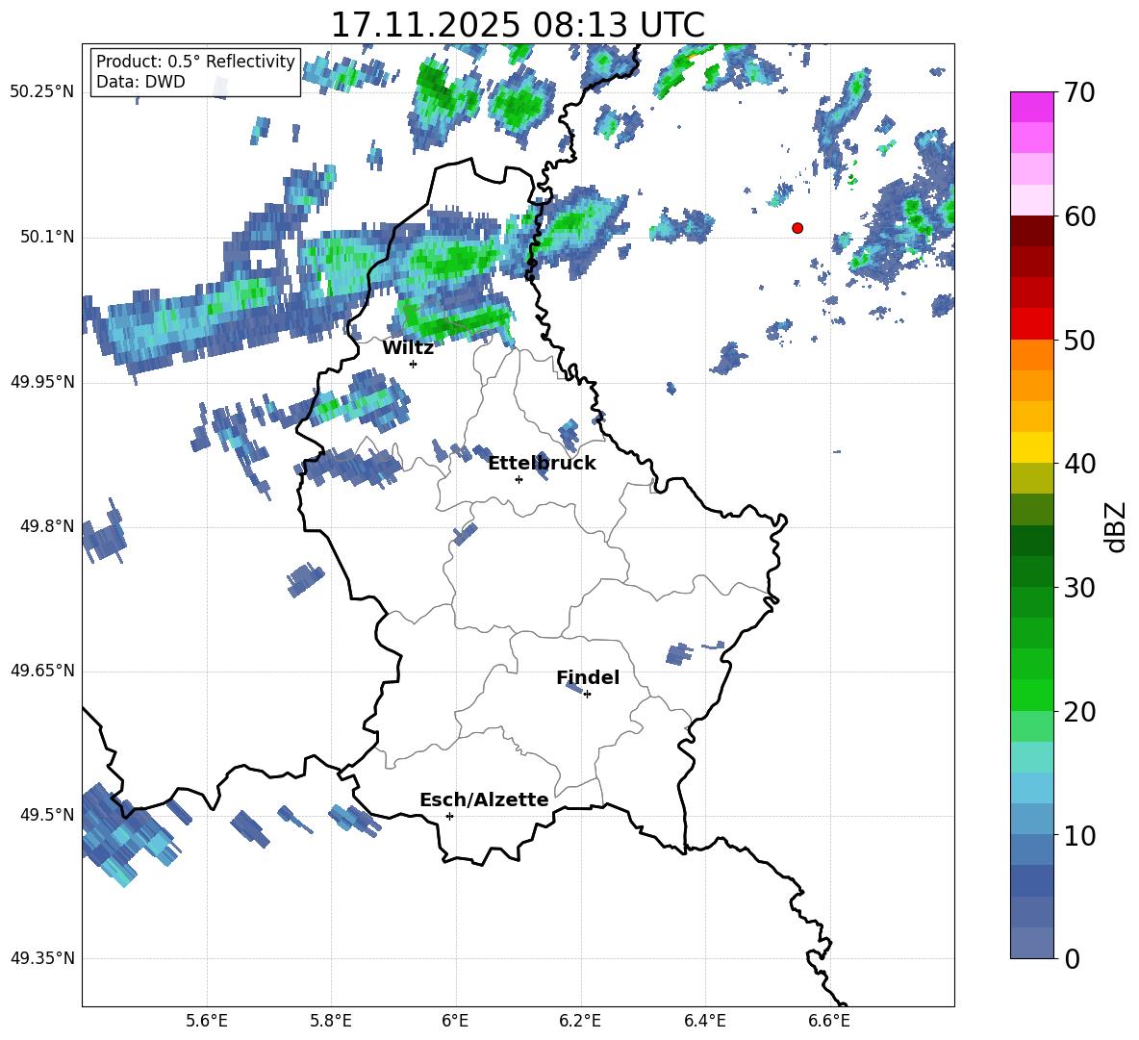This screenshot has width=1139, height=1040.
Task: Click the 6.6°E longitude label
Action: [x=829, y=1021]
